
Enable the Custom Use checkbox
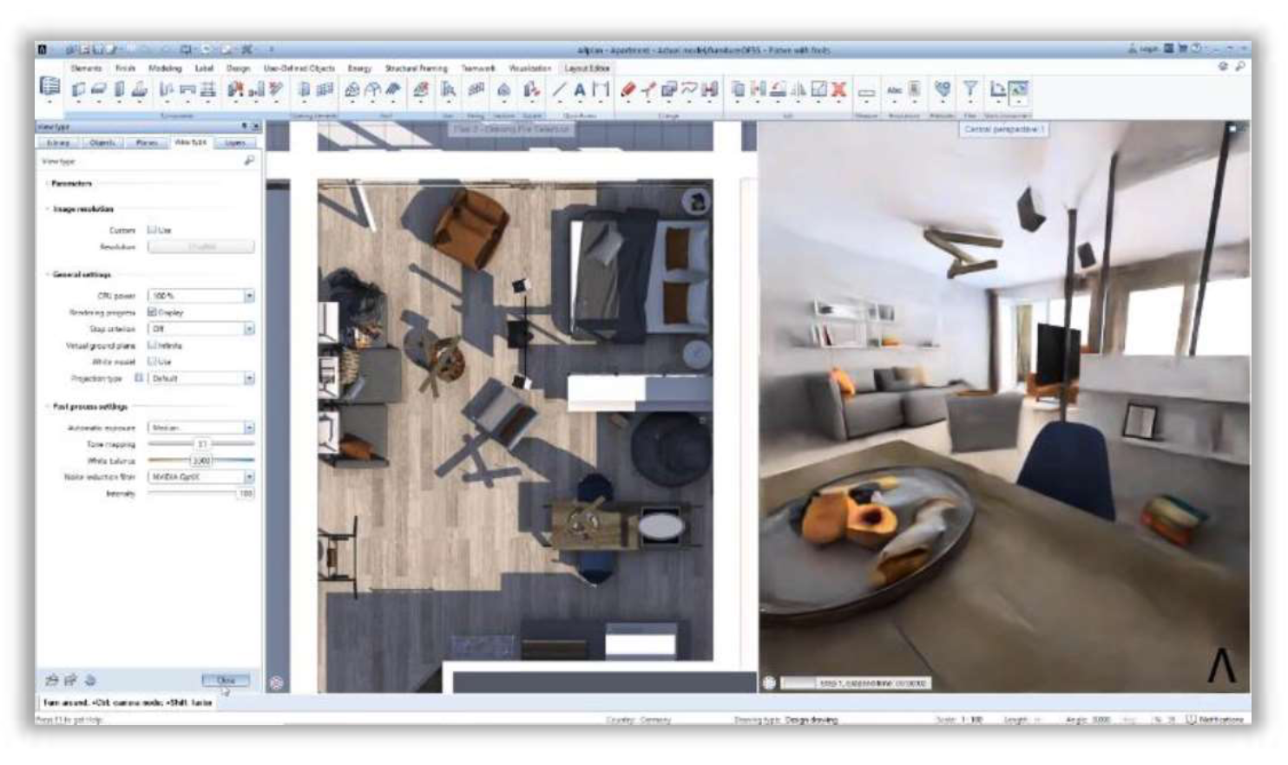coord(152,230)
